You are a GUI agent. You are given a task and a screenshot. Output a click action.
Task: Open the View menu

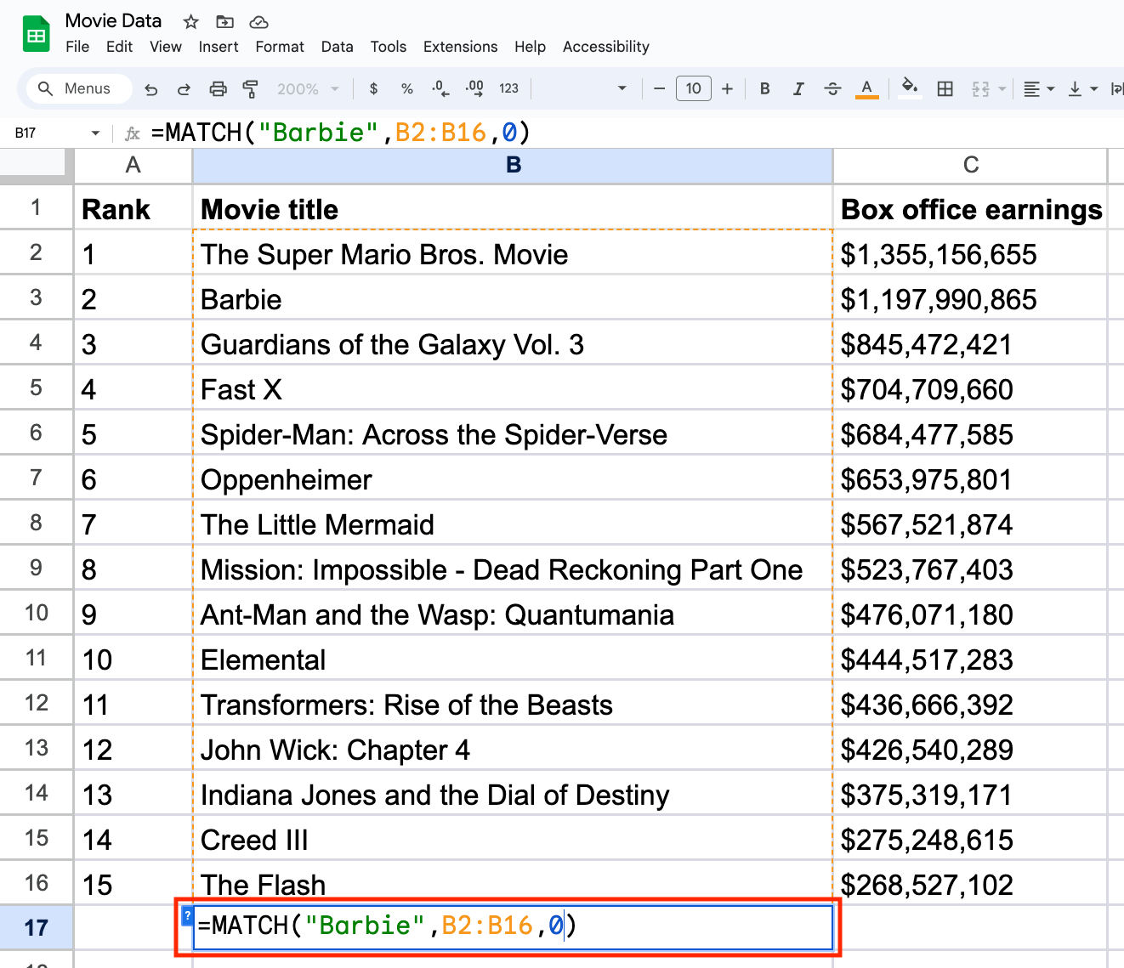pyautogui.click(x=166, y=47)
